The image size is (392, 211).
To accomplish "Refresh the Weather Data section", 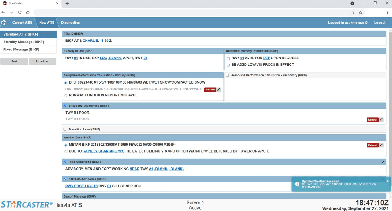I will pyautogui.click(x=372, y=145).
